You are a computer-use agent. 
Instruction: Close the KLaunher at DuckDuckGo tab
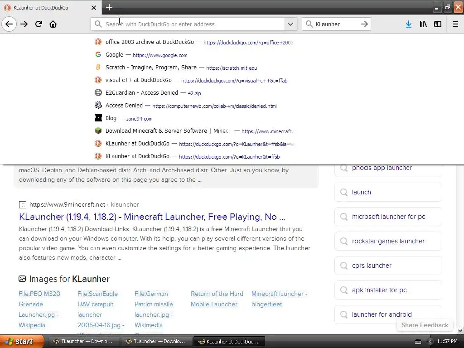click(x=93, y=8)
